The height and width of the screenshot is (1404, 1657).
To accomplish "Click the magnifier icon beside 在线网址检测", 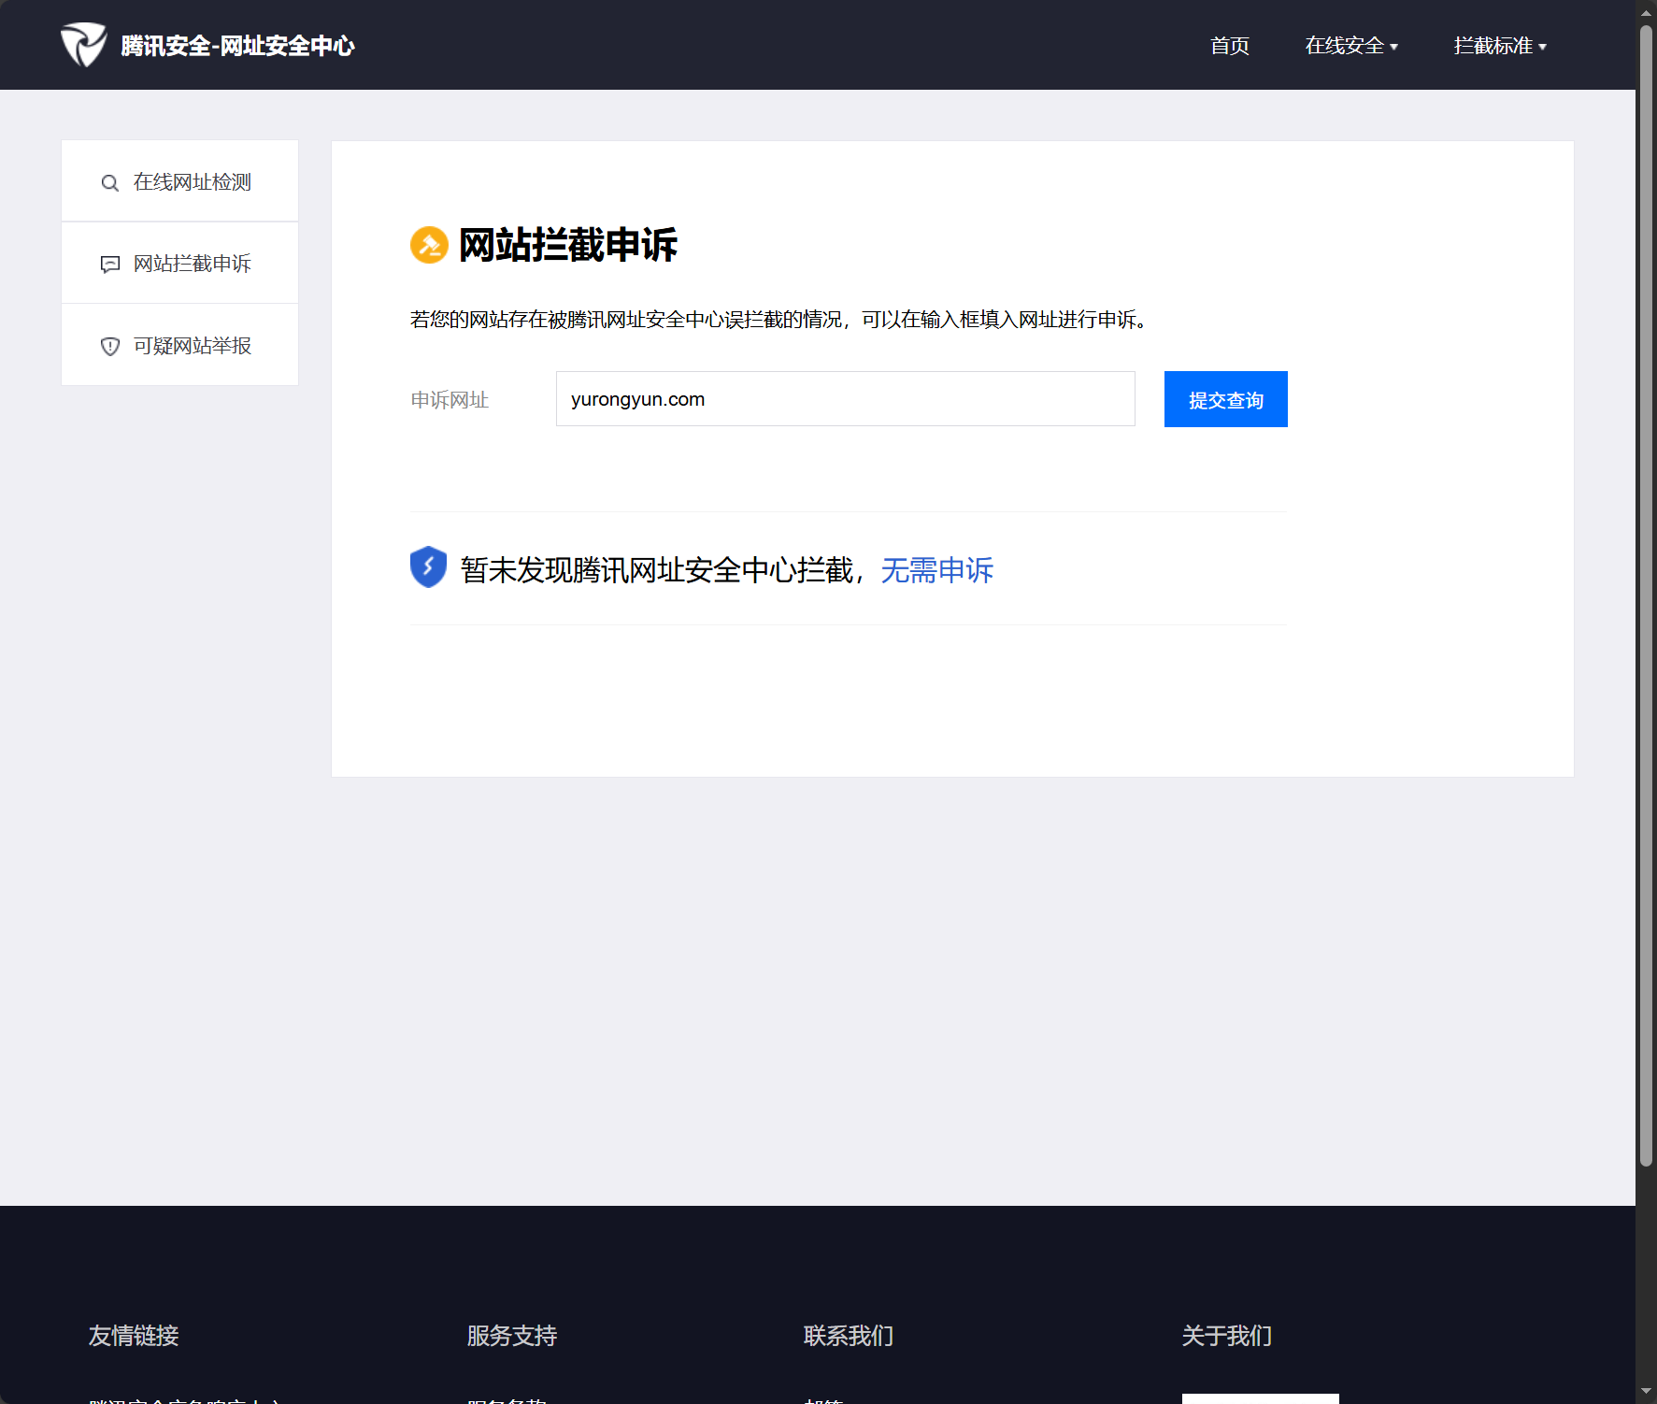I will coord(110,183).
